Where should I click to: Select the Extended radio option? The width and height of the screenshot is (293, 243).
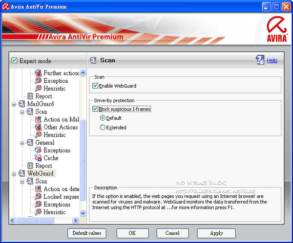[x=103, y=127]
